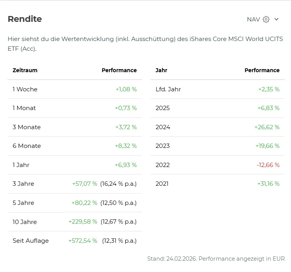Select the 1 Woche row label
This screenshot has height=272, width=291.
25,89
